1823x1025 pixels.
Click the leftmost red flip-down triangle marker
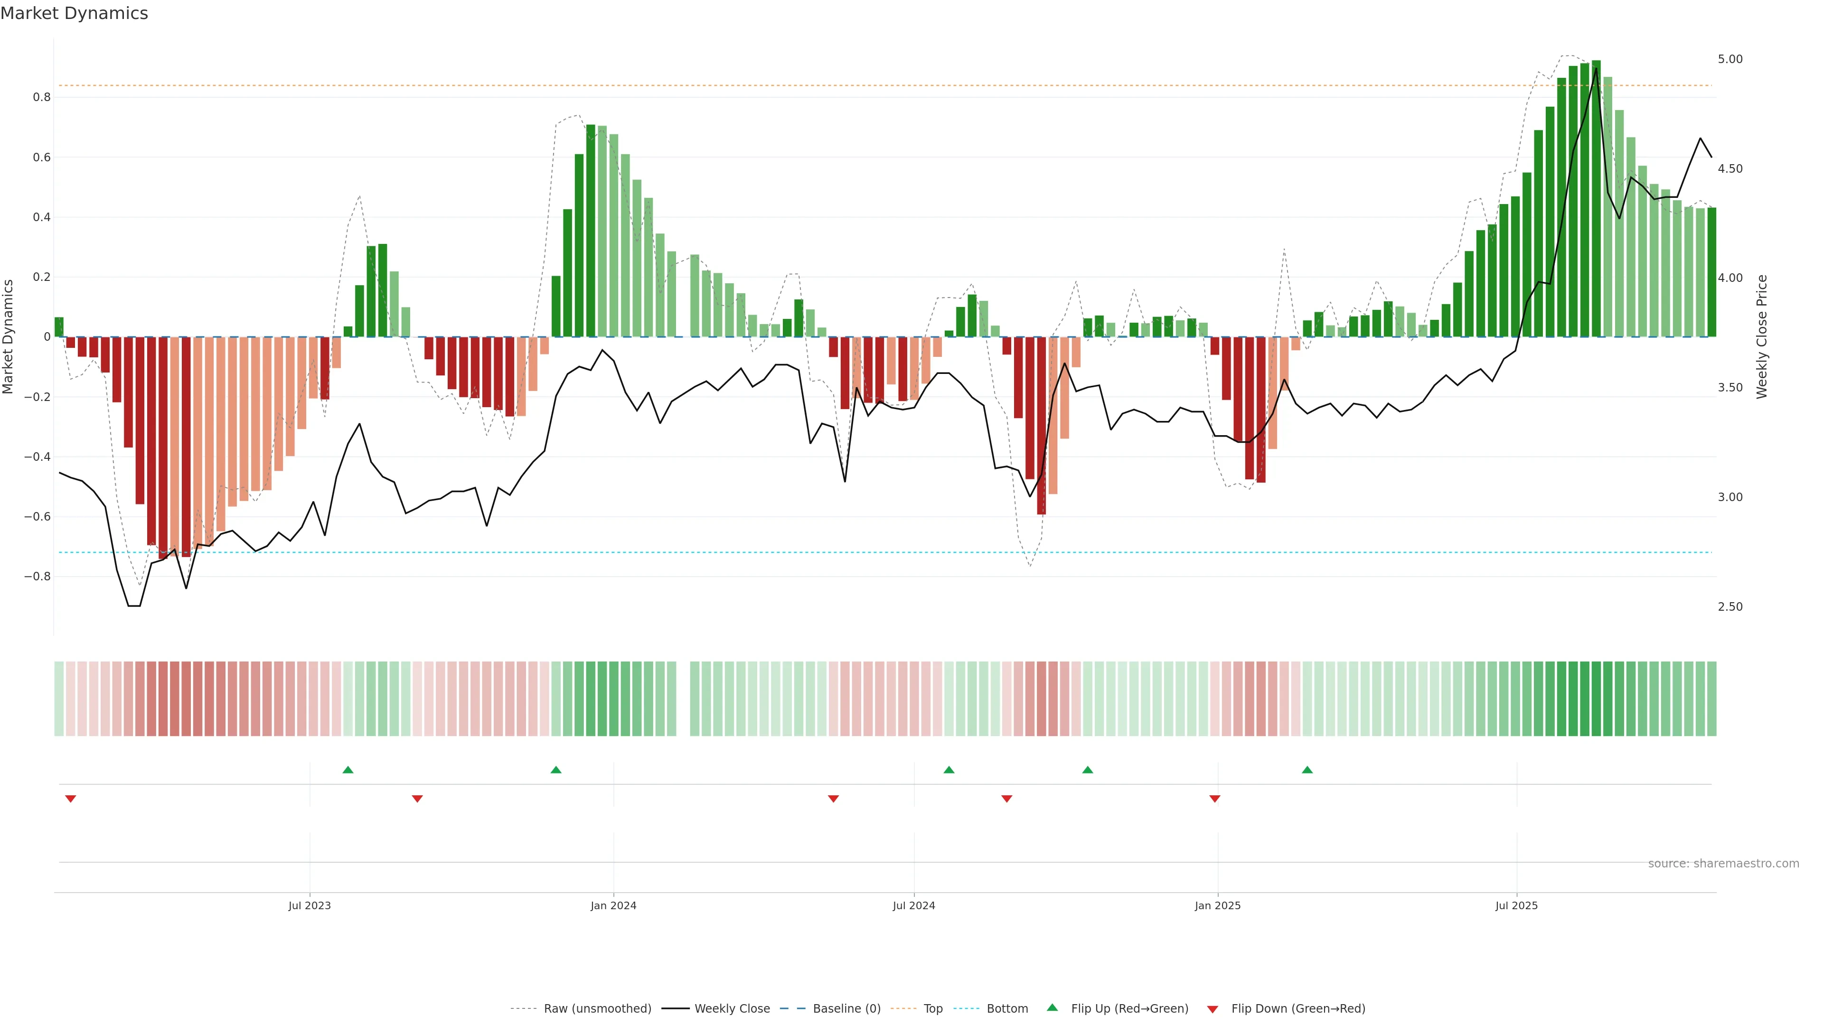70,799
